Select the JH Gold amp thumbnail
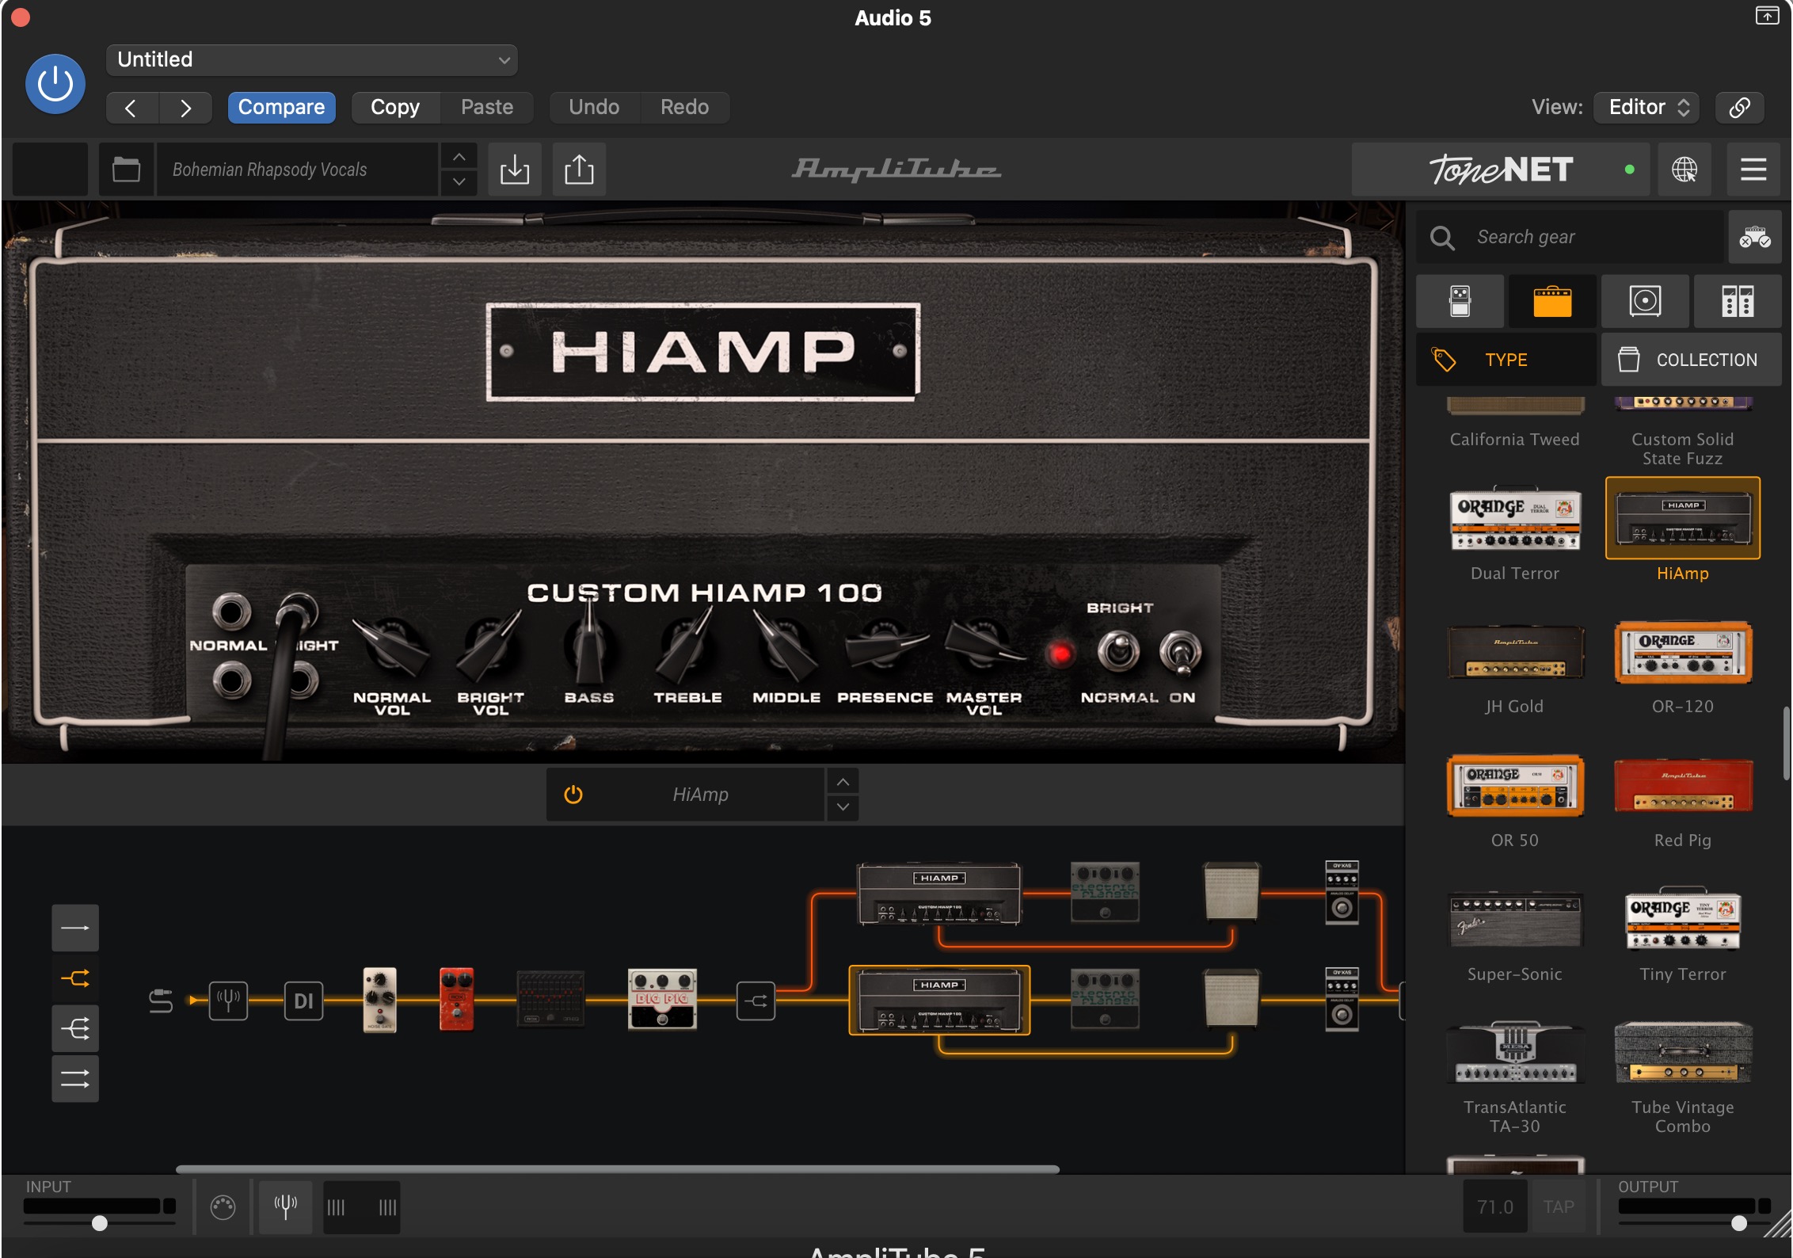1793x1258 pixels. (x=1515, y=652)
